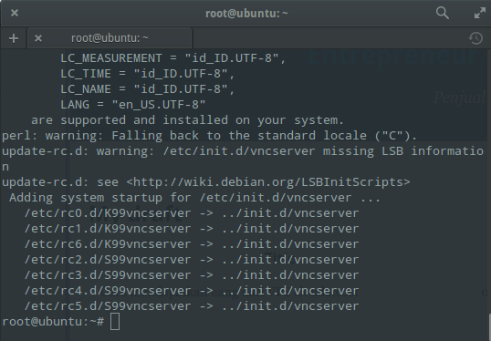Open the closed tabs history icon
Image resolution: width=491 pixels, height=341 pixels.
475,38
